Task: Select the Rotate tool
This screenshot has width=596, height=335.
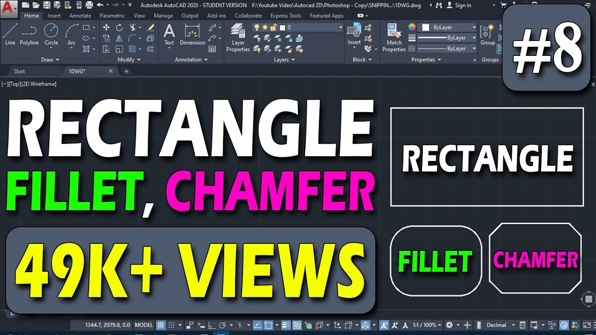Action: (x=119, y=28)
